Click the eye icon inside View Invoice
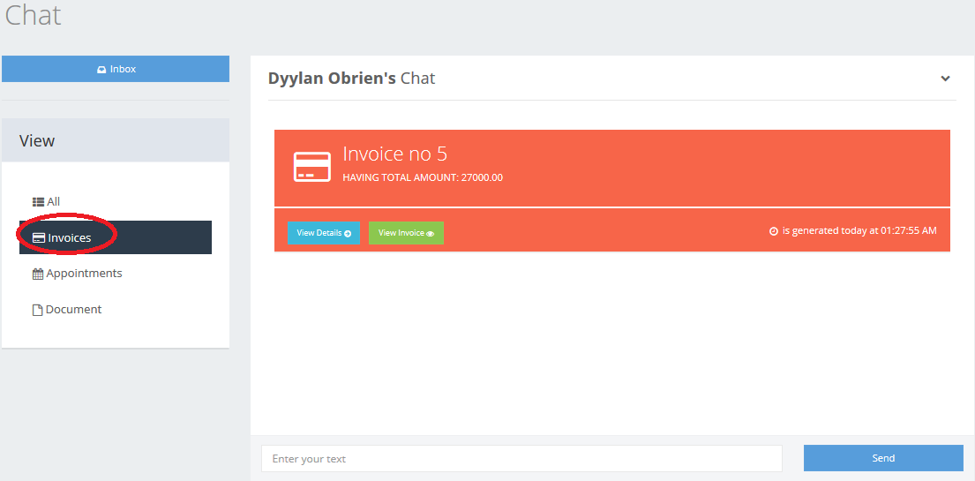The width and height of the screenshot is (975, 481). 431,234
